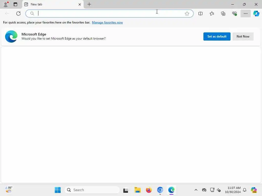262x196 pixels.
Task: Click the browser back arrow
Action: [x=7, y=14]
